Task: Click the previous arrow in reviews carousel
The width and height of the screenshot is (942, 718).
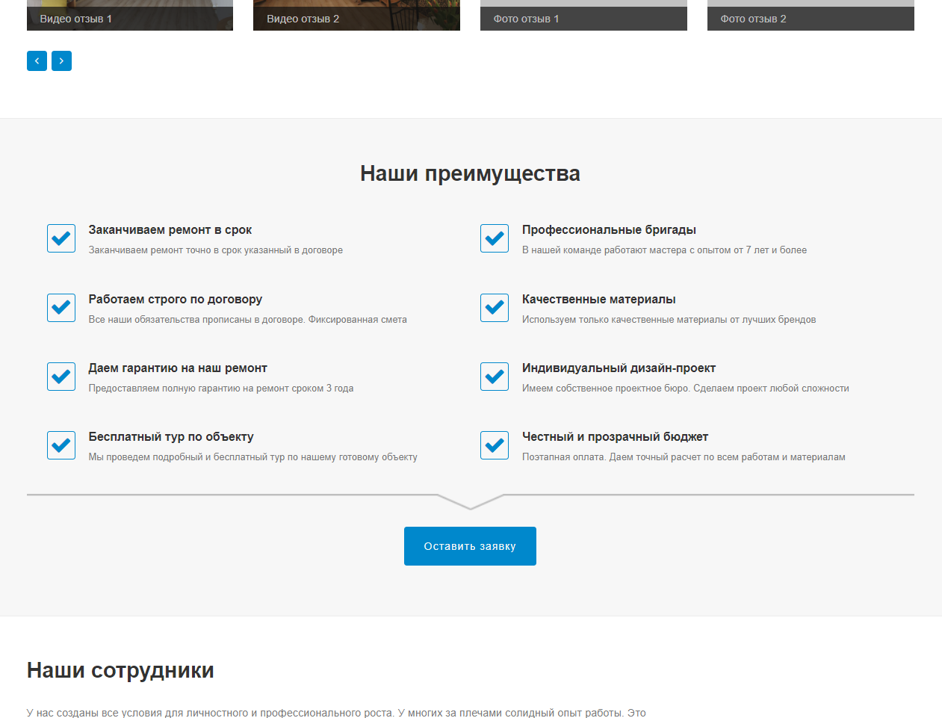Action: pyautogui.click(x=37, y=61)
